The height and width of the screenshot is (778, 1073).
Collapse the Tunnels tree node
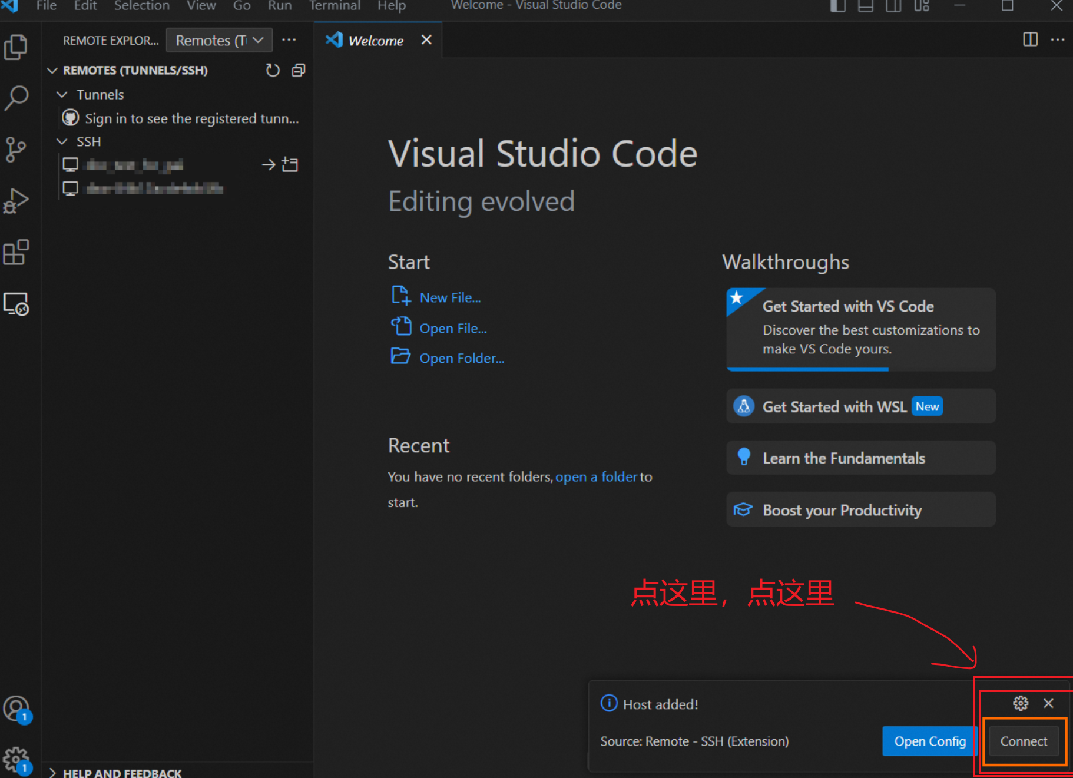pos(62,94)
